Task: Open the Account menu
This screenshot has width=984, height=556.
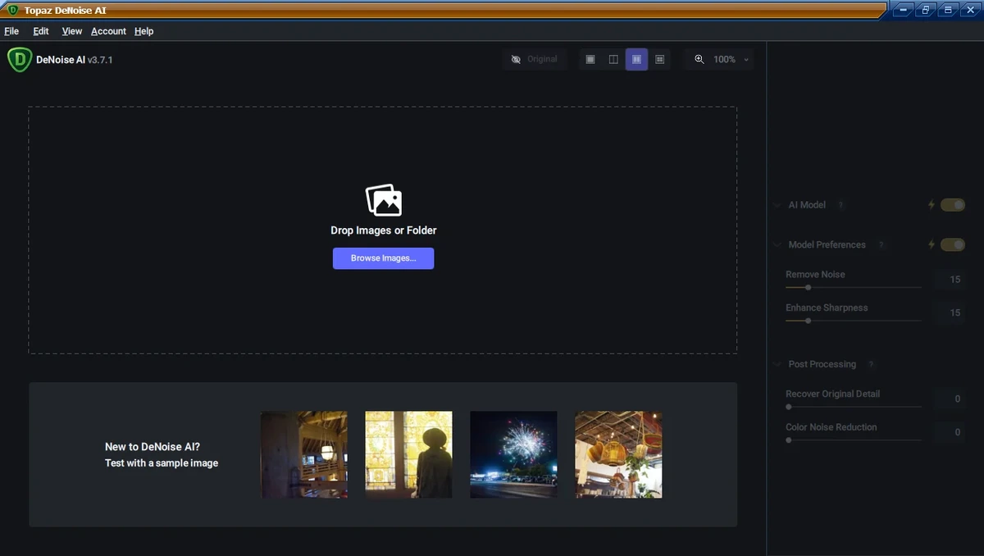Action: 108,31
